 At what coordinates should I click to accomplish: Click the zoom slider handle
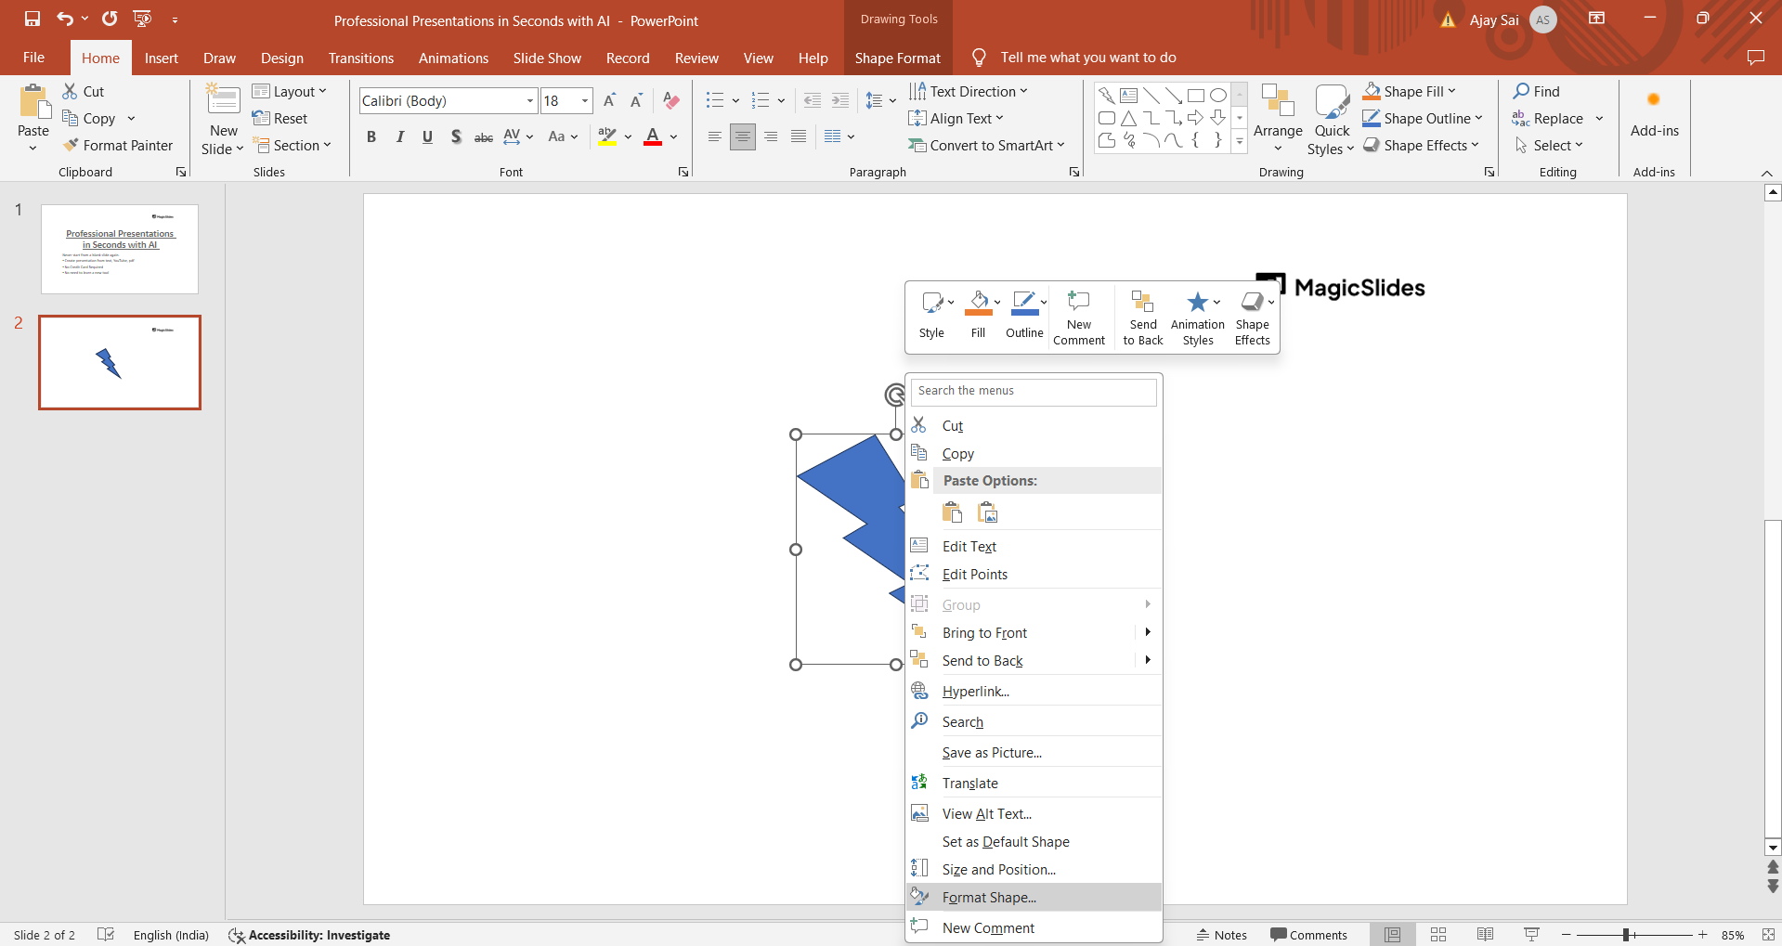point(1626,935)
